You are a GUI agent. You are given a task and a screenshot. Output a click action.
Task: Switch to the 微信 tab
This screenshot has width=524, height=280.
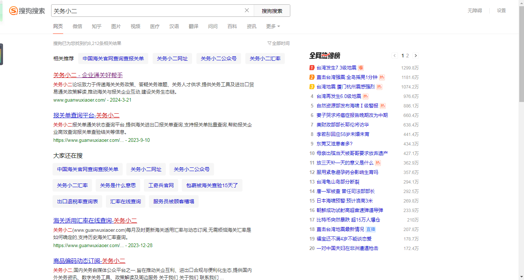click(x=77, y=26)
